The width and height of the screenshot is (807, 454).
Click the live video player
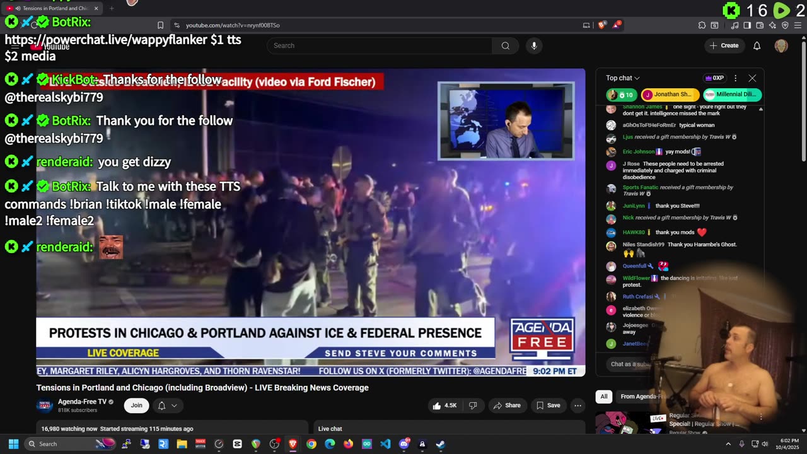click(x=311, y=222)
